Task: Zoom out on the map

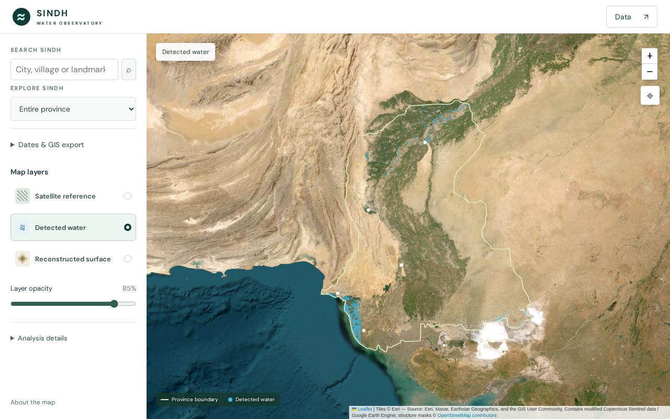Action: pyautogui.click(x=650, y=72)
